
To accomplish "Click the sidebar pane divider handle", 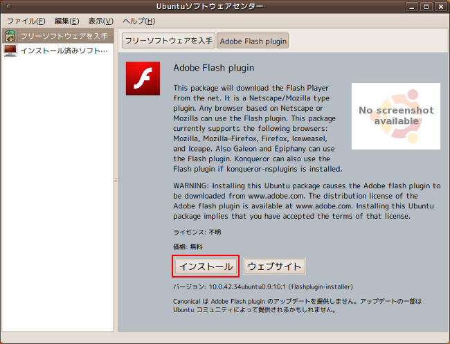I will [x=116, y=180].
